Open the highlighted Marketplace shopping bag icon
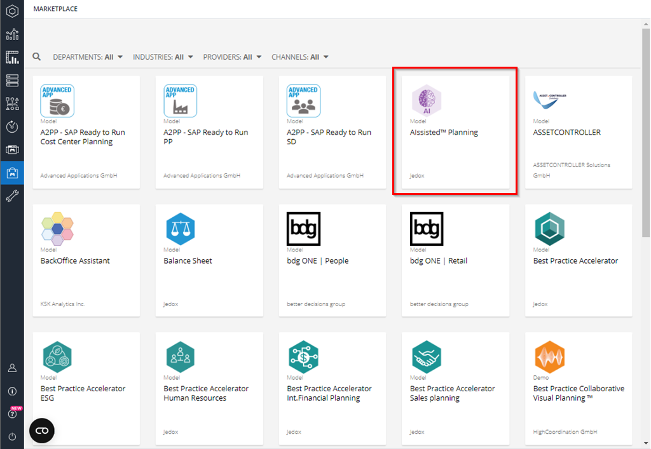The height and width of the screenshot is (449, 651). [x=12, y=173]
